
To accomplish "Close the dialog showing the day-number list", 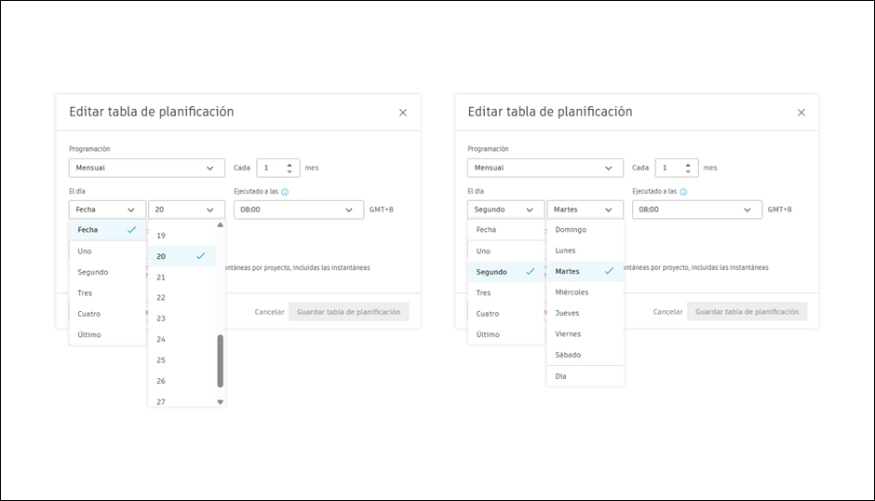I will [x=403, y=113].
